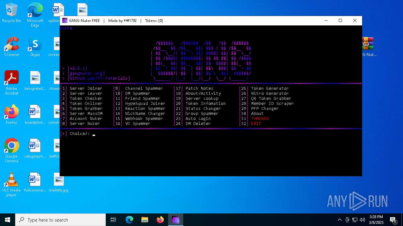Open Google Chrome desktop shortcut
The image size is (403, 226).
pos(11,151)
